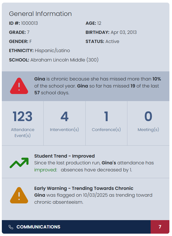The width and height of the screenshot is (172, 236).
Task: Open the 4 Interventions tile
Action: point(64,123)
